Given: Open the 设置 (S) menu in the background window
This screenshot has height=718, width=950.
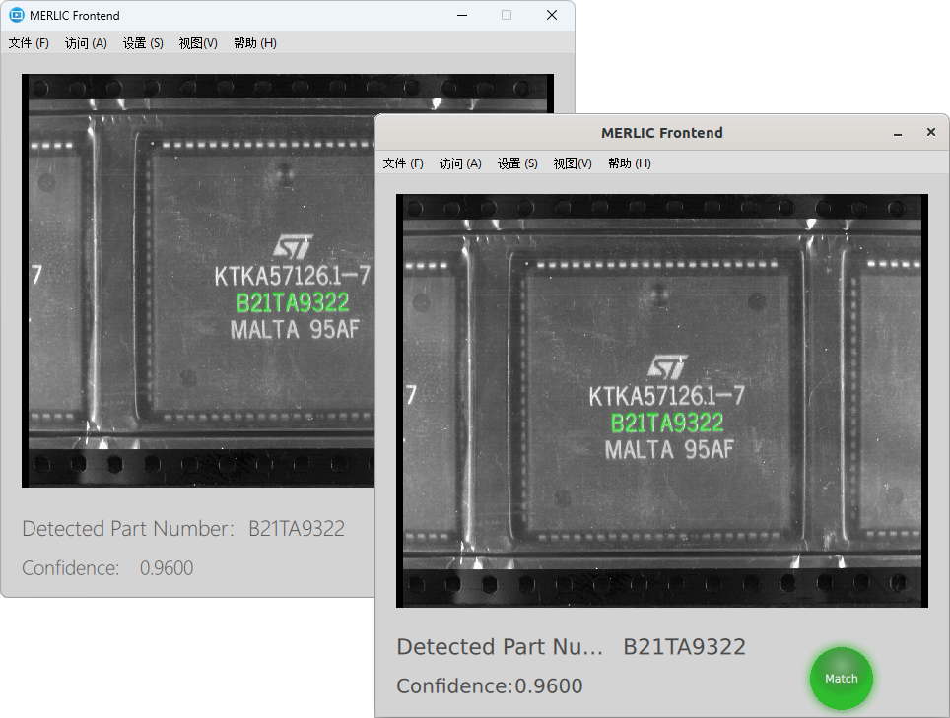Looking at the screenshot, I should [143, 43].
